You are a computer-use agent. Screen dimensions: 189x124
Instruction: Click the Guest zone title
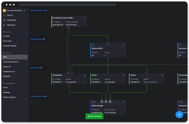pos(133,75)
